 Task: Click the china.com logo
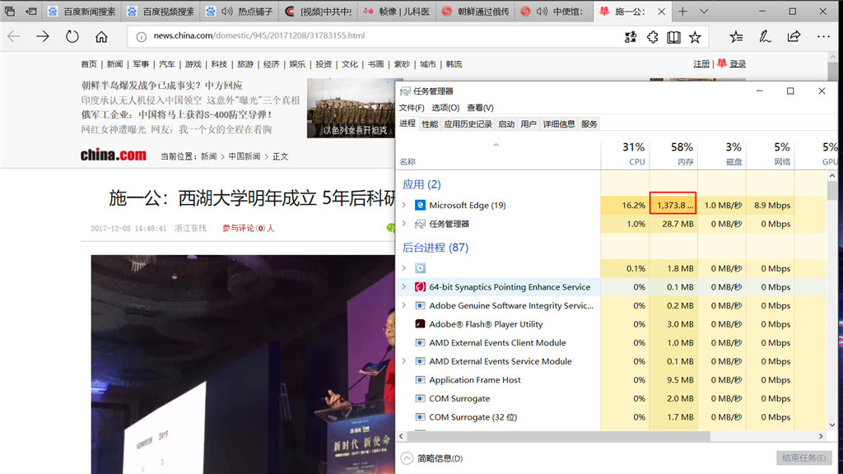(x=114, y=156)
